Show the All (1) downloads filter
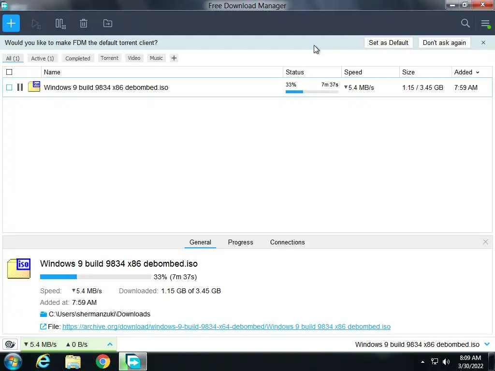 [x=13, y=58]
